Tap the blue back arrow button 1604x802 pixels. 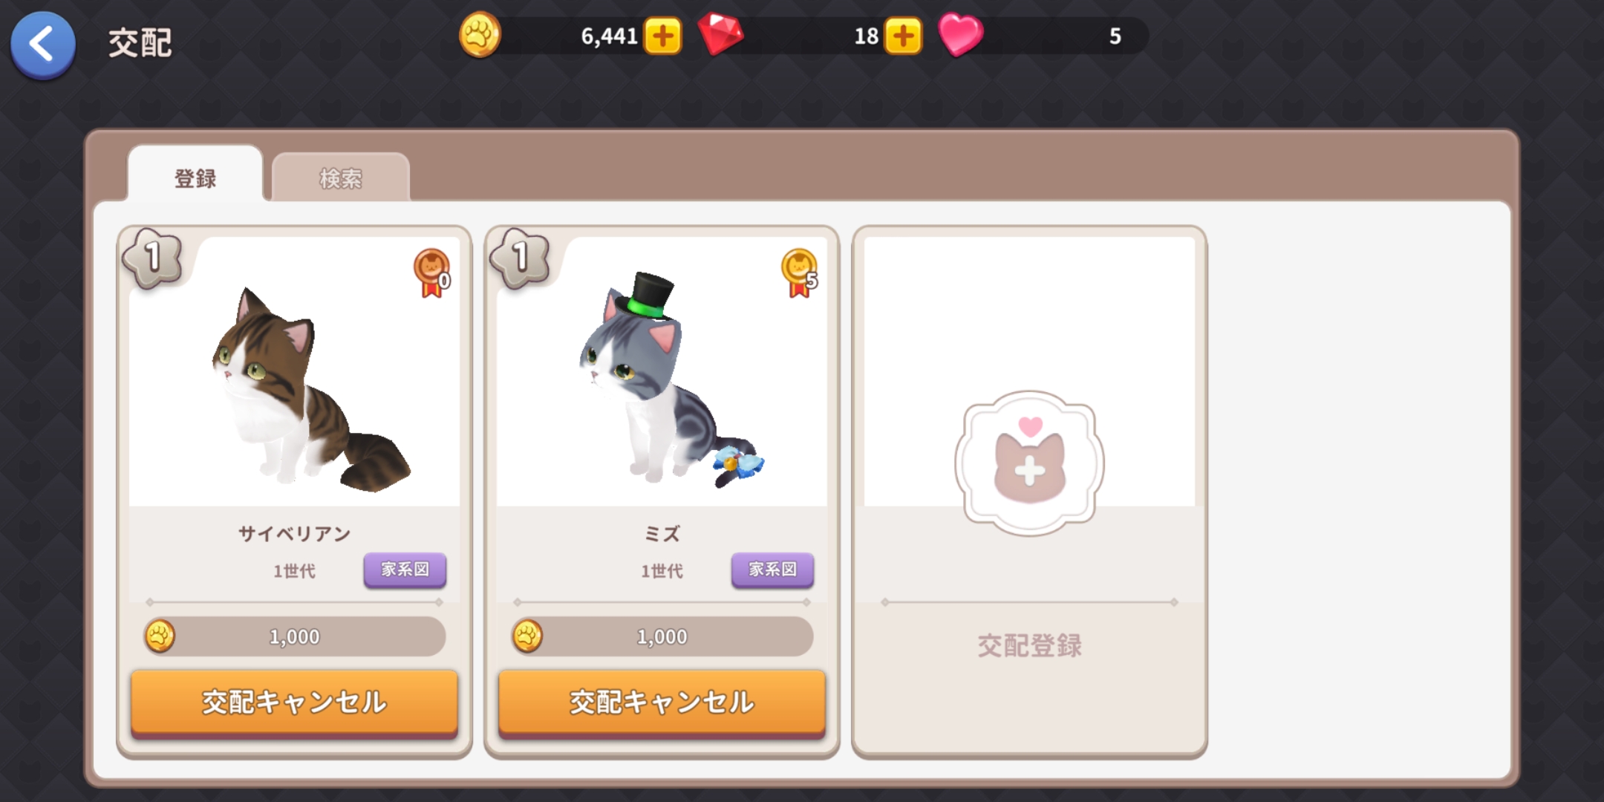[42, 45]
